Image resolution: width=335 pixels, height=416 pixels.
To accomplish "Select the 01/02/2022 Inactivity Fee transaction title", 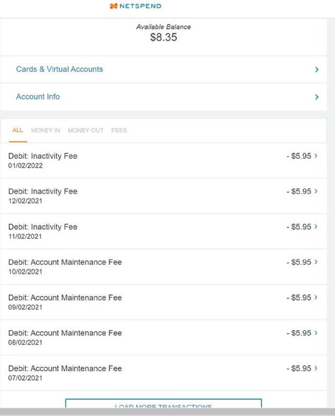I will tap(43, 156).
